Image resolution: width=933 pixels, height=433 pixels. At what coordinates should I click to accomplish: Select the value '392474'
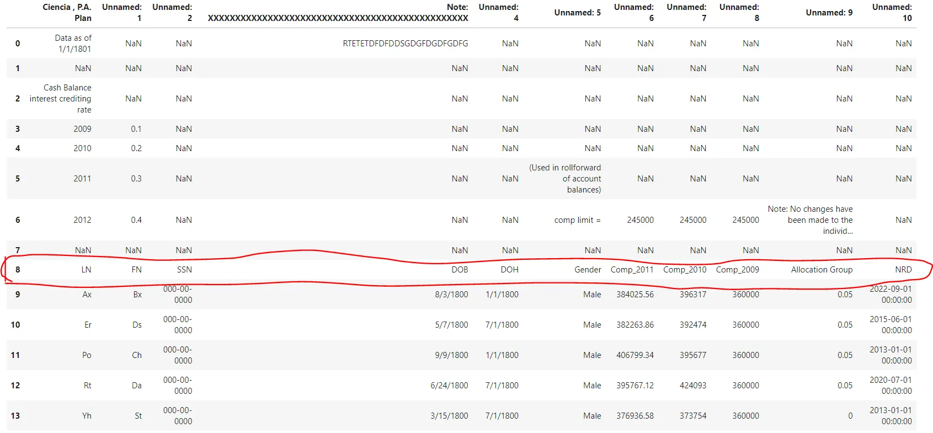click(x=693, y=325)
